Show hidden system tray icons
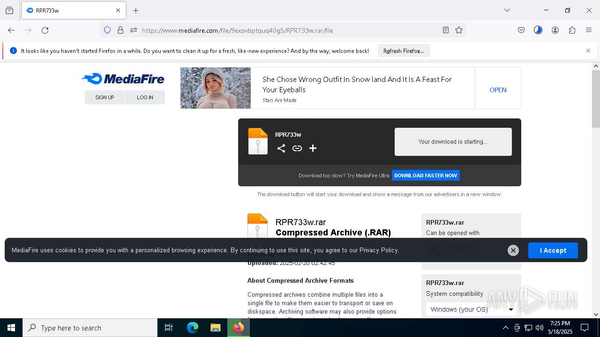 505,328
